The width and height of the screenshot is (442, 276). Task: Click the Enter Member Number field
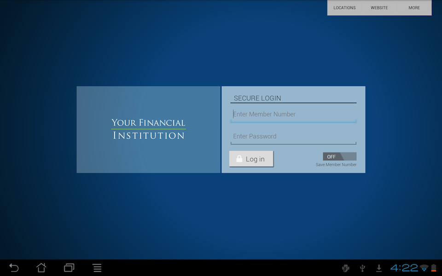(x=293, y=114)
